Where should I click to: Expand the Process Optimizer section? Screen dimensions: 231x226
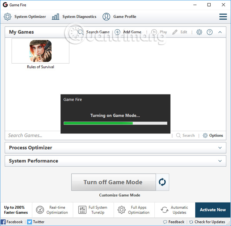(220, 148)
